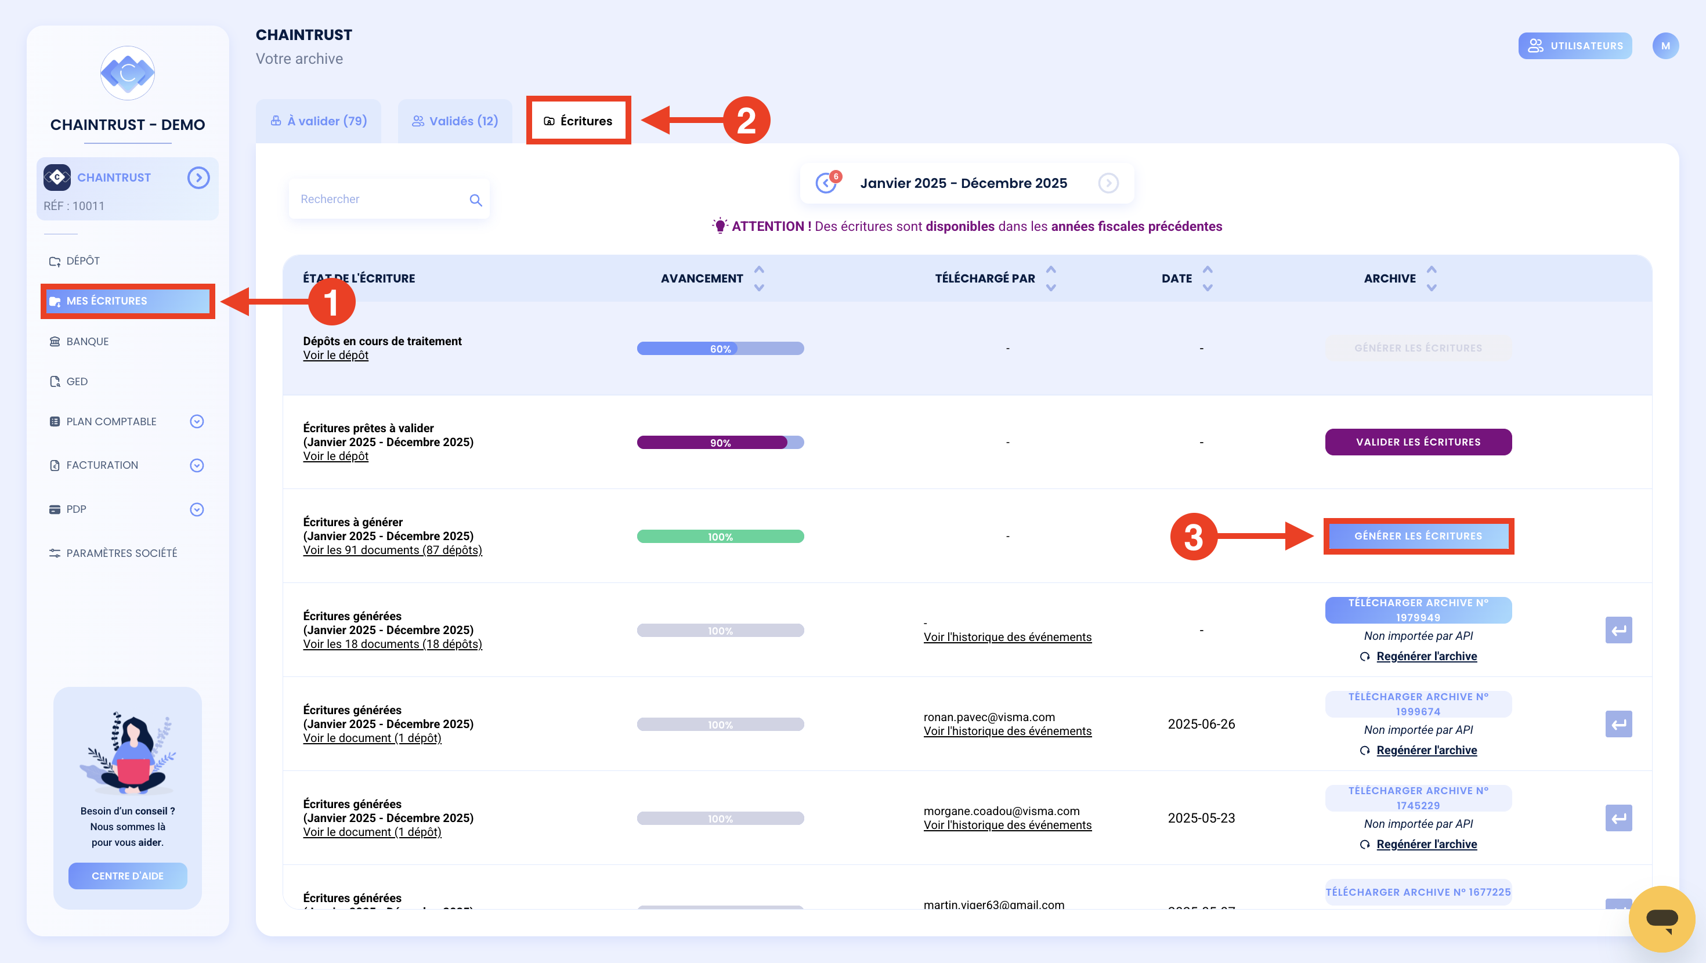This screenshot has width=1706, height=963.
Task: Click the ÉTAT DE L'ÉCRITURE column header
Action: click(359, 279)
